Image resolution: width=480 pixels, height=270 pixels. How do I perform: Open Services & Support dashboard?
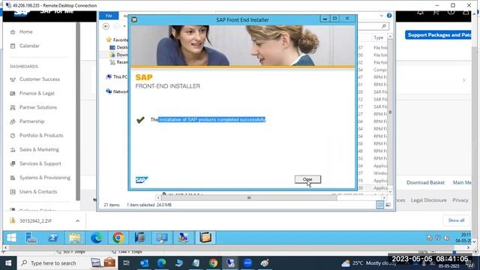pos(40,163)
